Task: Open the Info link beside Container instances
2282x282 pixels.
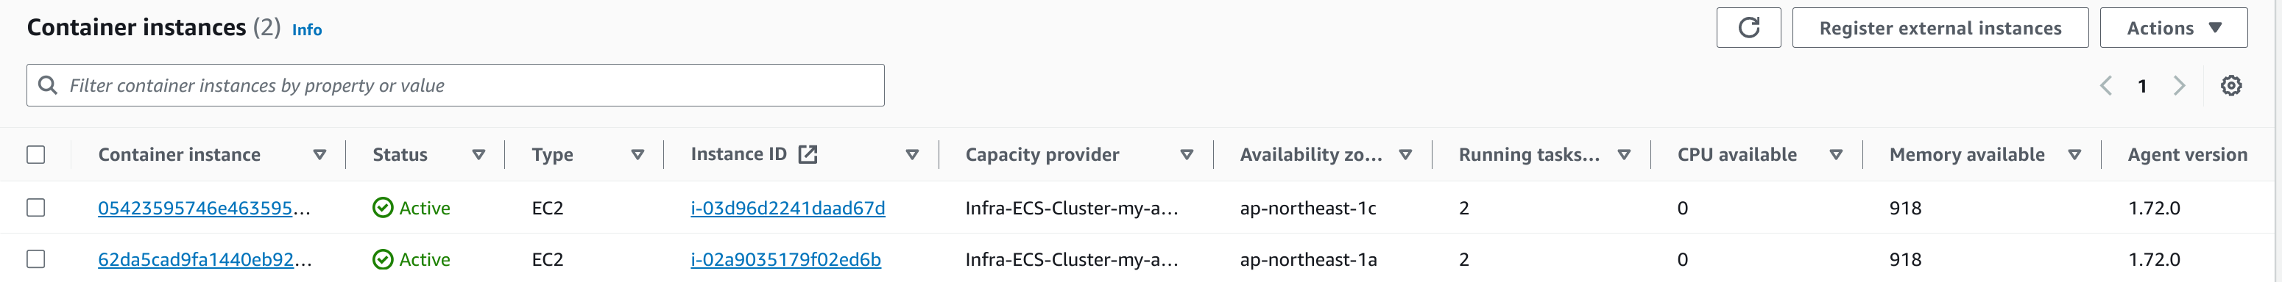Action: click(306, 30)
